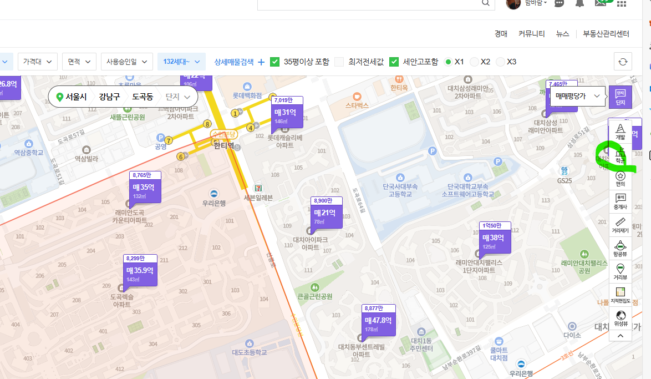This screenshot has height=379, width=651.
Task: Show 중개사 (realtor) markers
Action: click(x=621, y=202)
